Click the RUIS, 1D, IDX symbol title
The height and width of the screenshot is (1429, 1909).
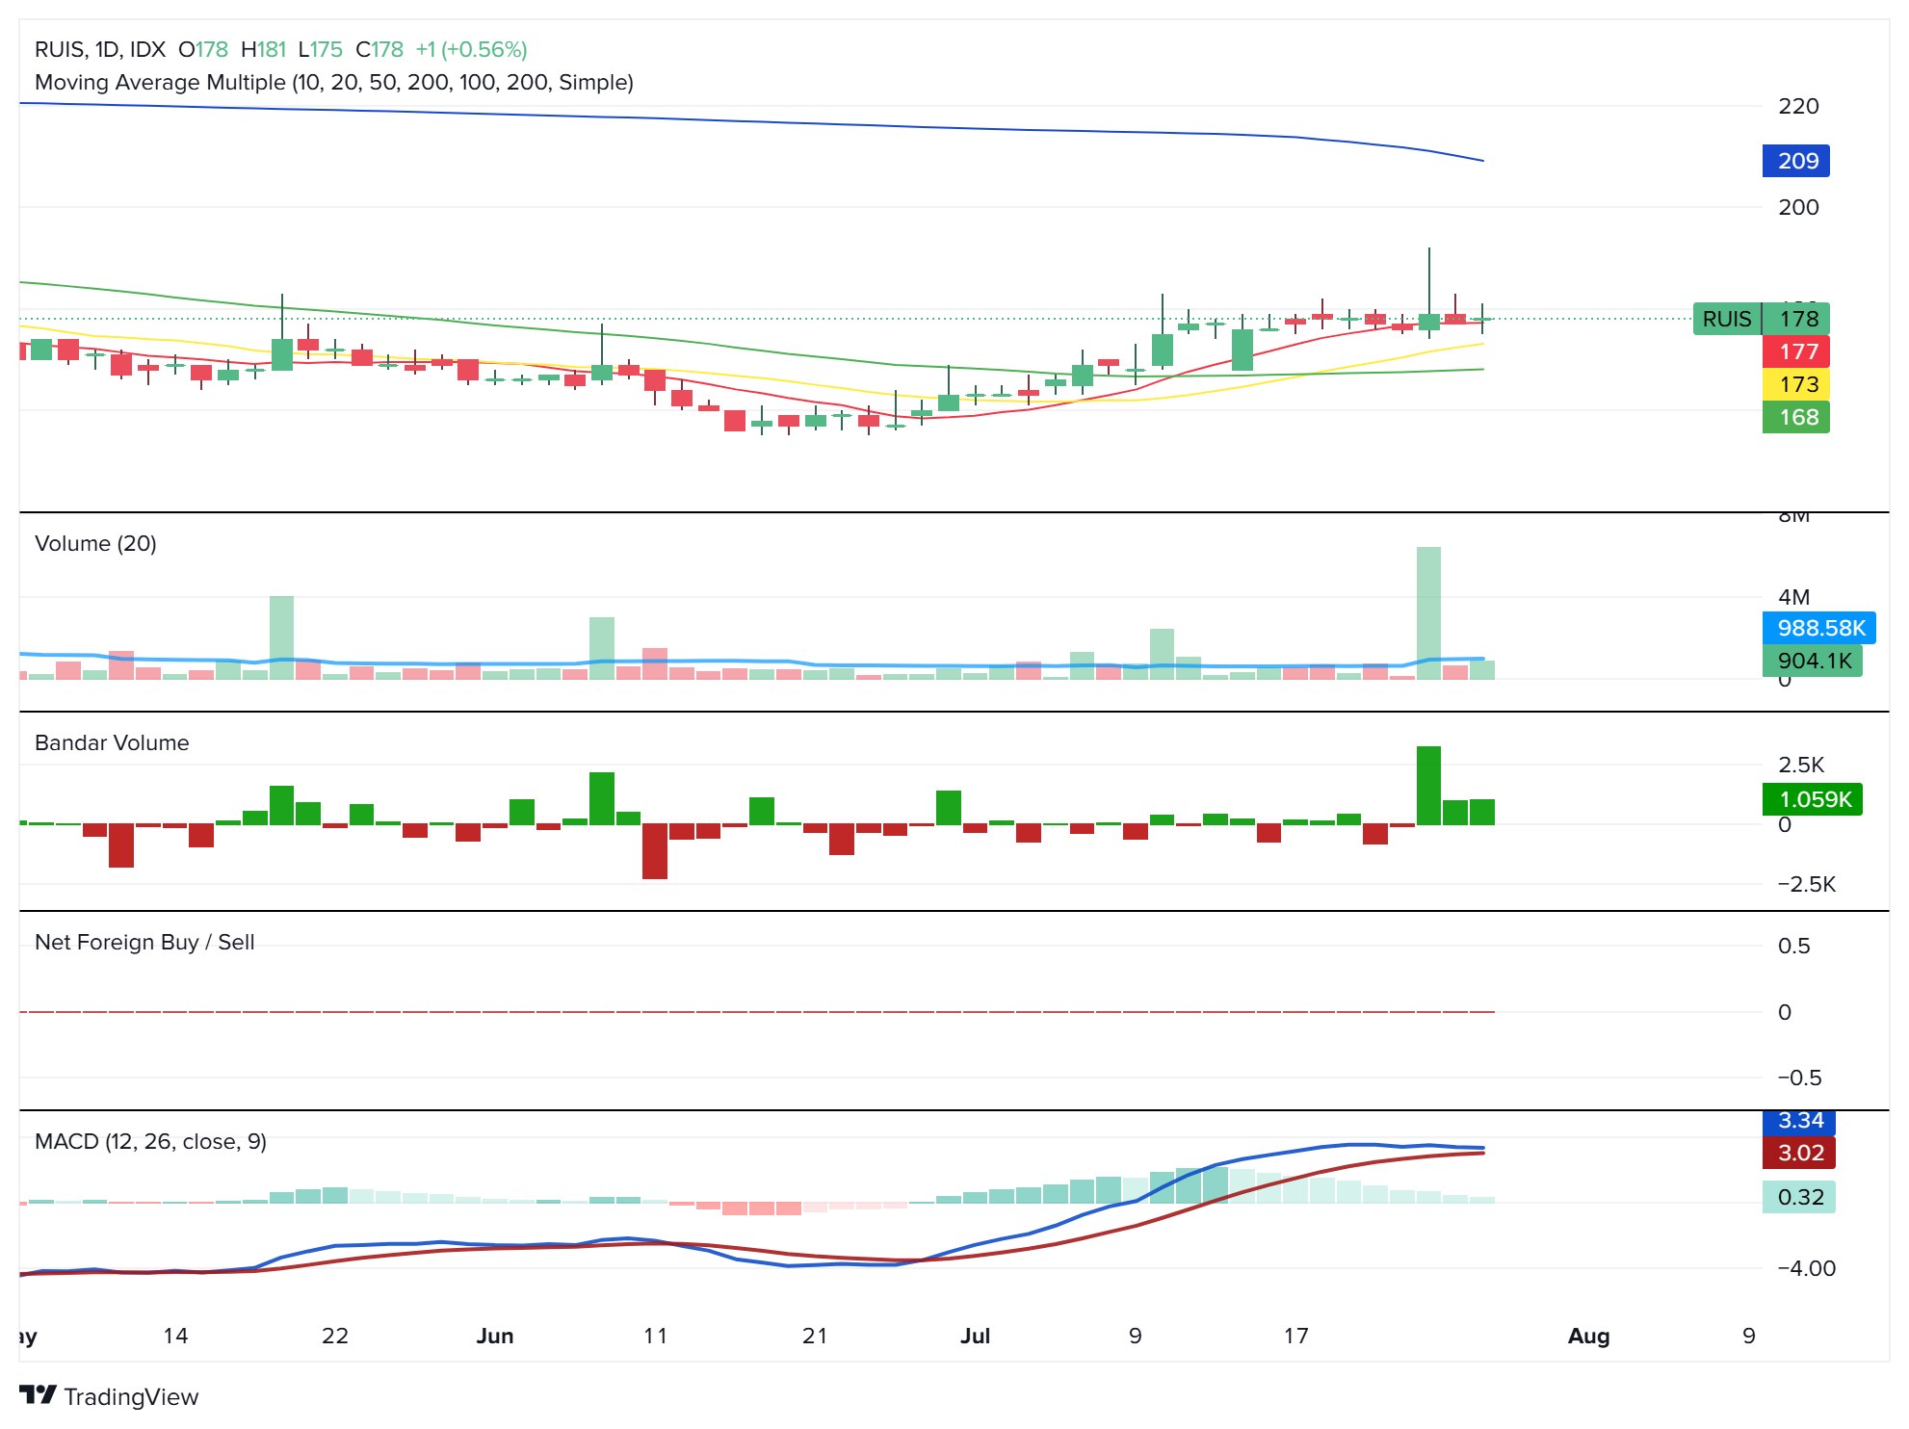pyautogui.click(x=100, y=49)
